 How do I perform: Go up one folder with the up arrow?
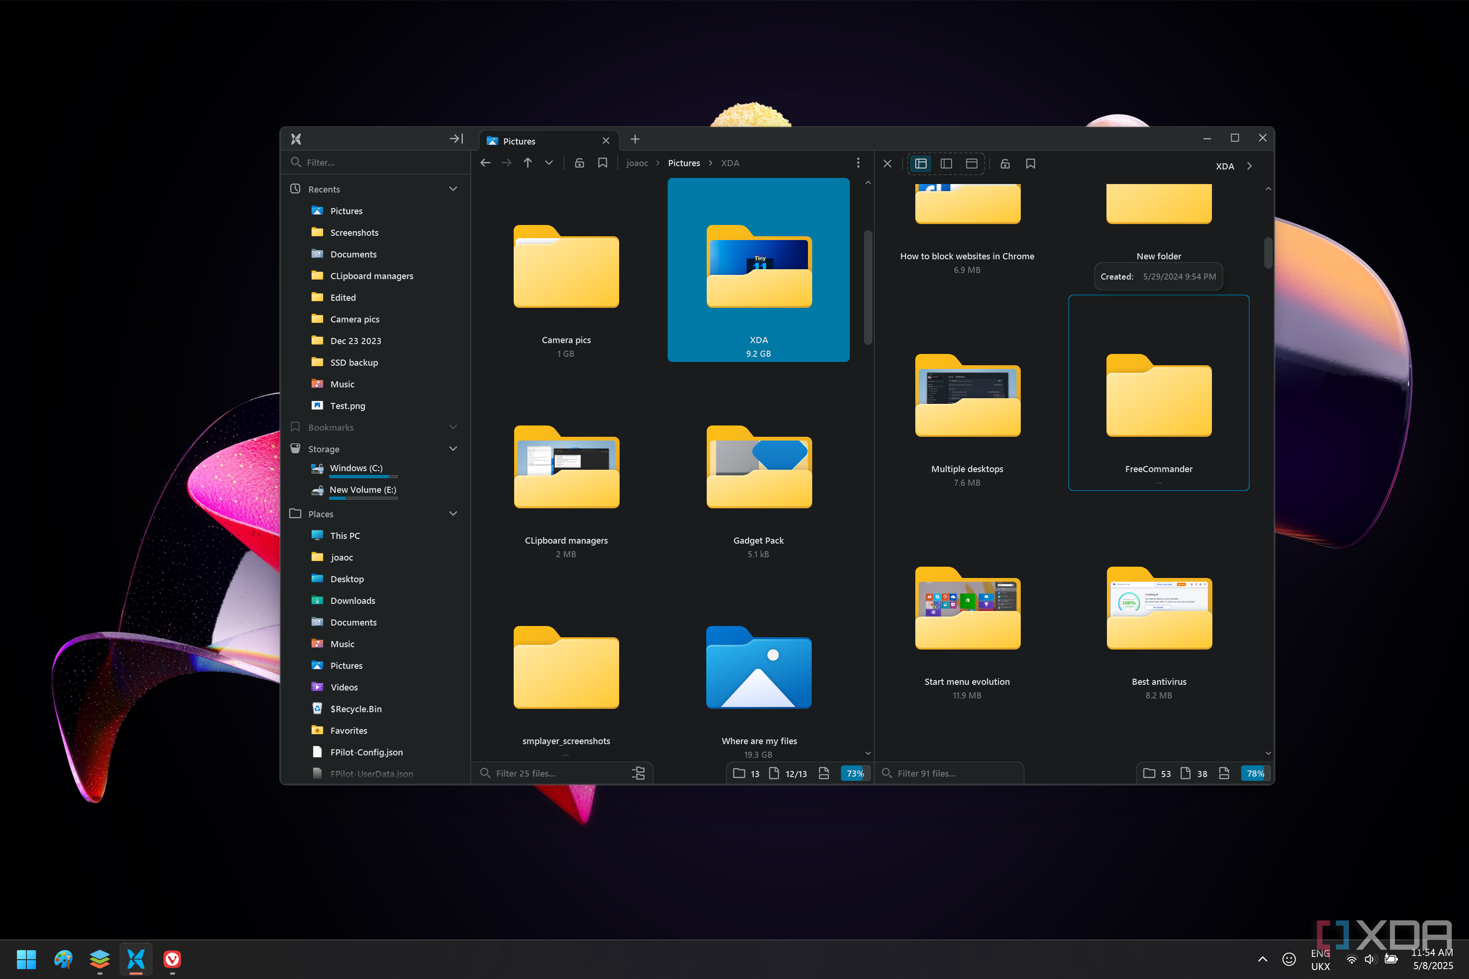click(x=528, y=163)
